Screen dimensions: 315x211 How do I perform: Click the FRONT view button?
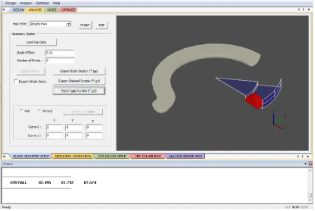click(x=85, y=25)
